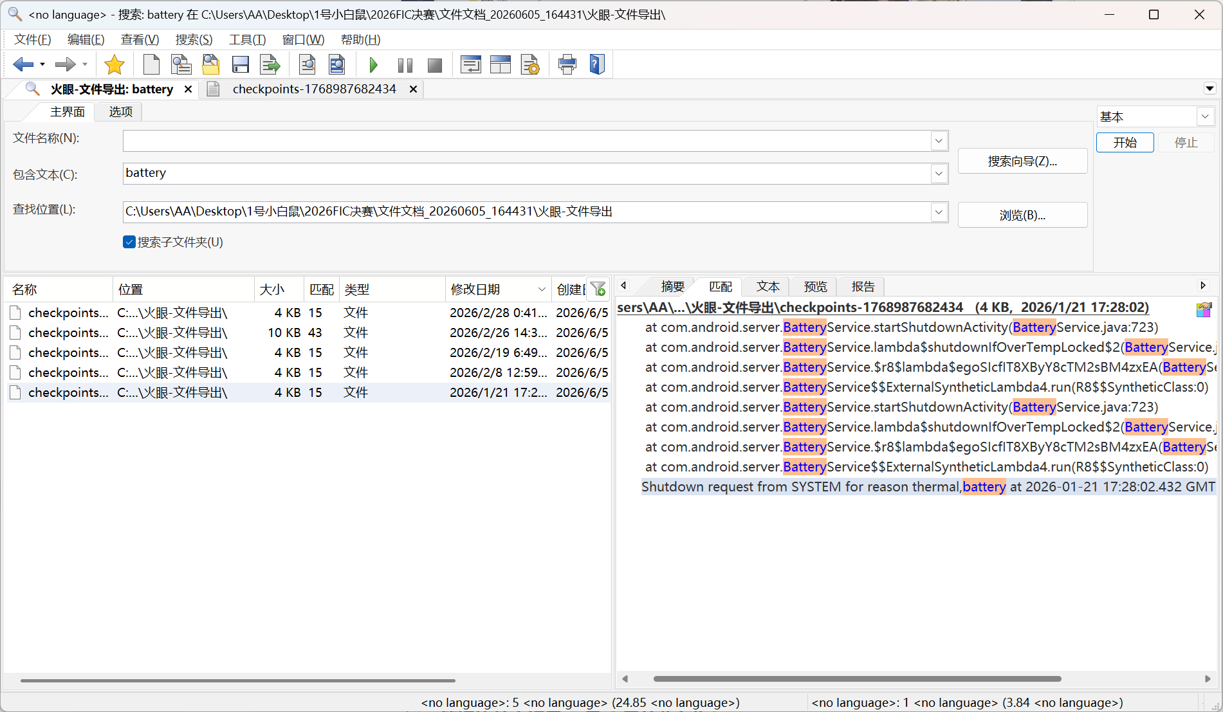Viewport: 1223px width, 712px height.
Task: Toggle word wrap toolbar icon
Action: [471, 64]
